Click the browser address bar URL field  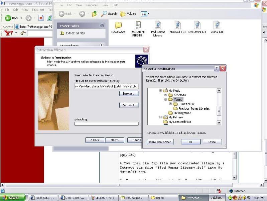34,27
